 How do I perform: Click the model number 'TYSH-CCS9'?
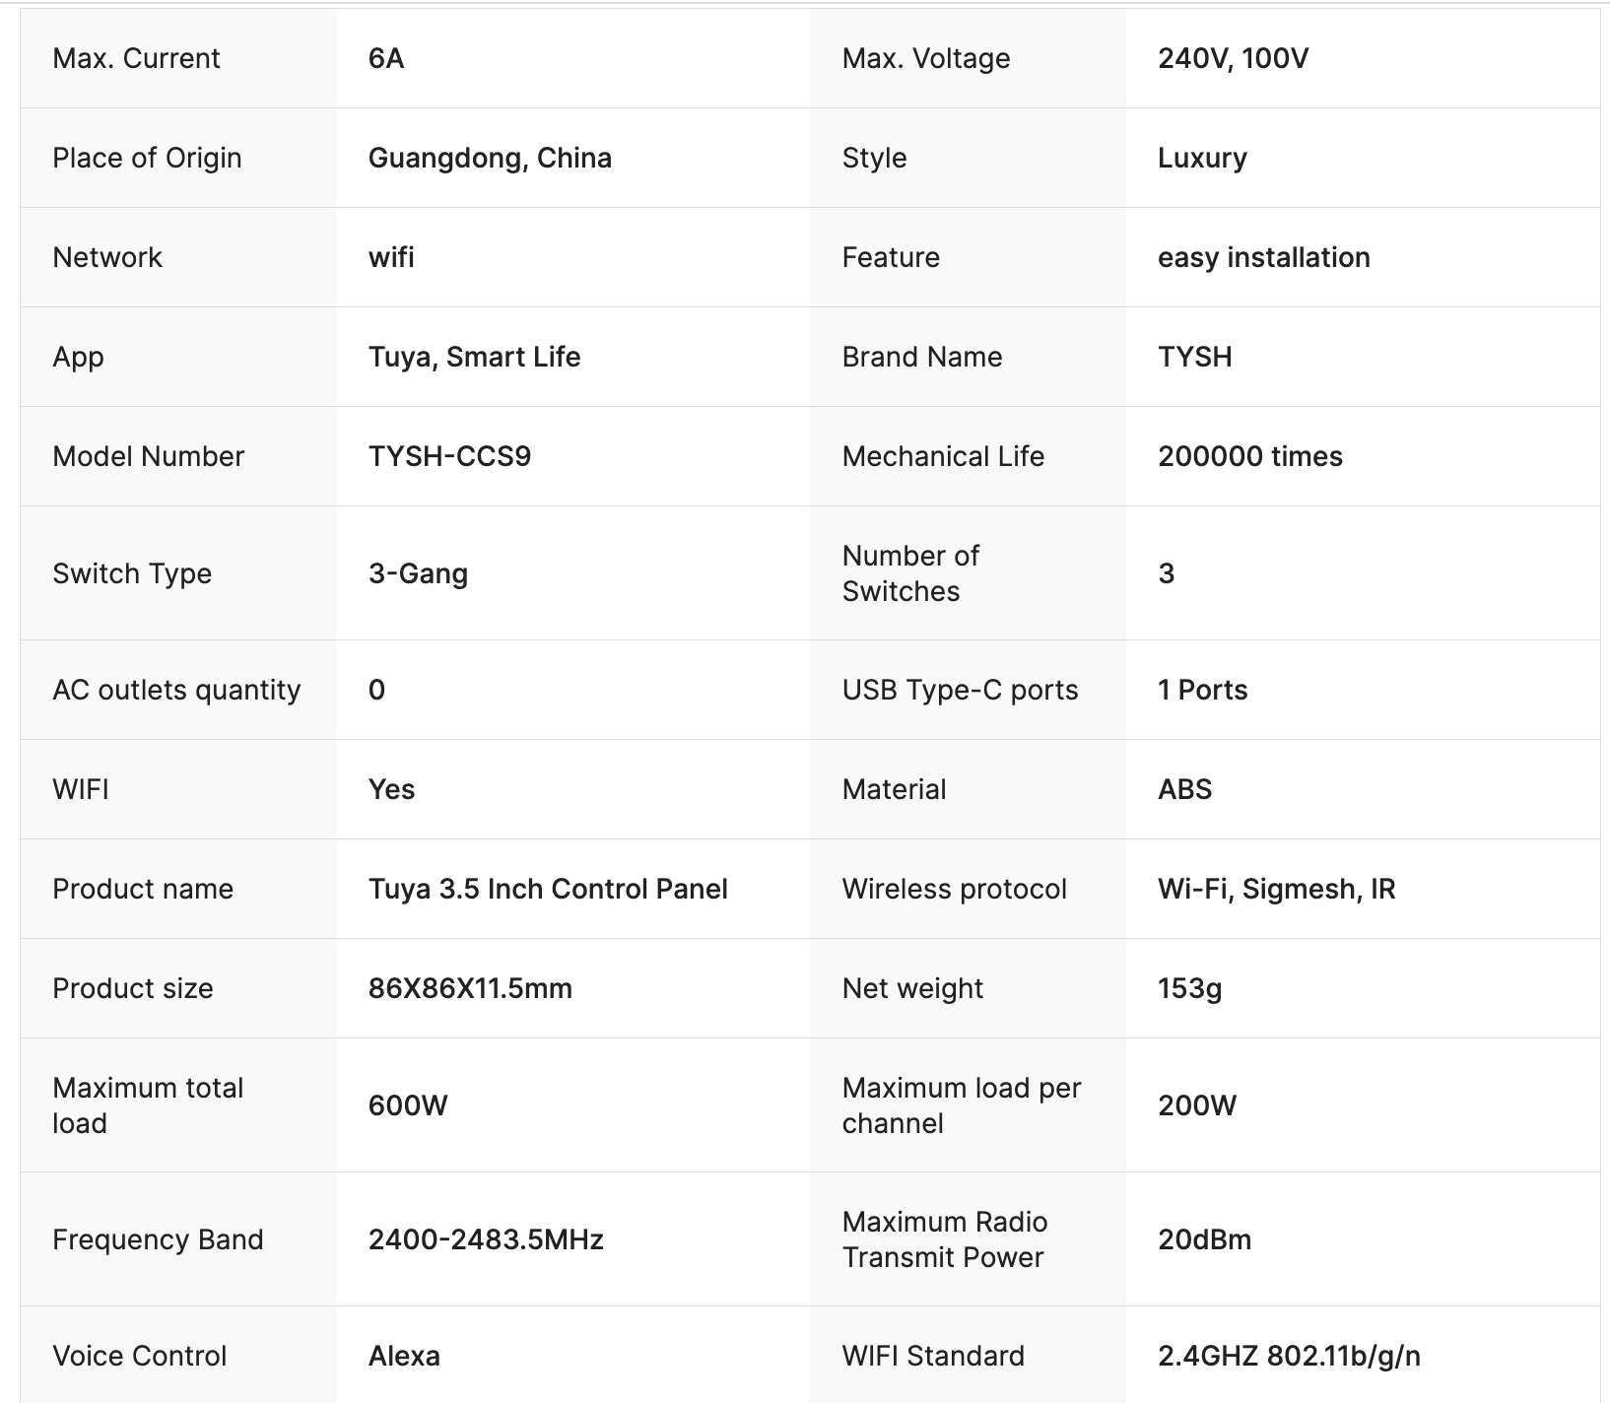coord(449,456)
